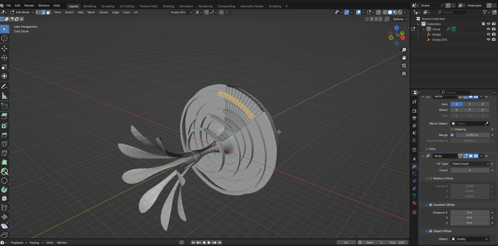The height and width of the screenshot is (246, 498).
Task: Open the Playback dropdown in timeline
Action: 19,243
